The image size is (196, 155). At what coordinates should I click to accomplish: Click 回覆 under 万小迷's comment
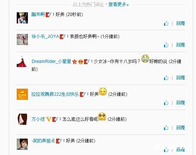181,128
